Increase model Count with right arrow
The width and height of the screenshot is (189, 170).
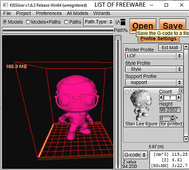[179, 98]
